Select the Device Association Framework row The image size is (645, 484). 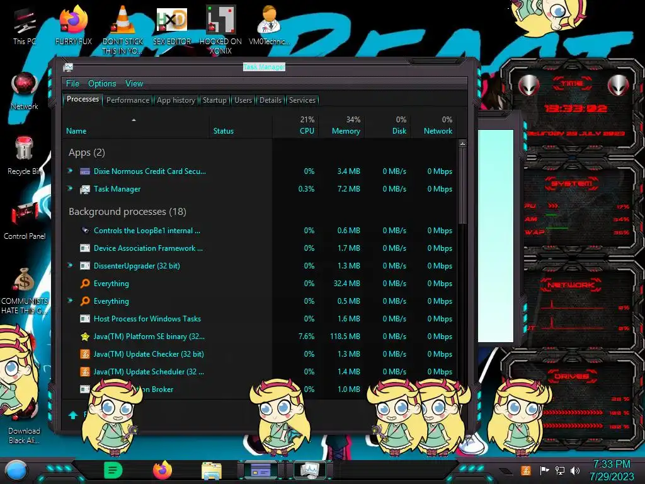click(260, 248)
